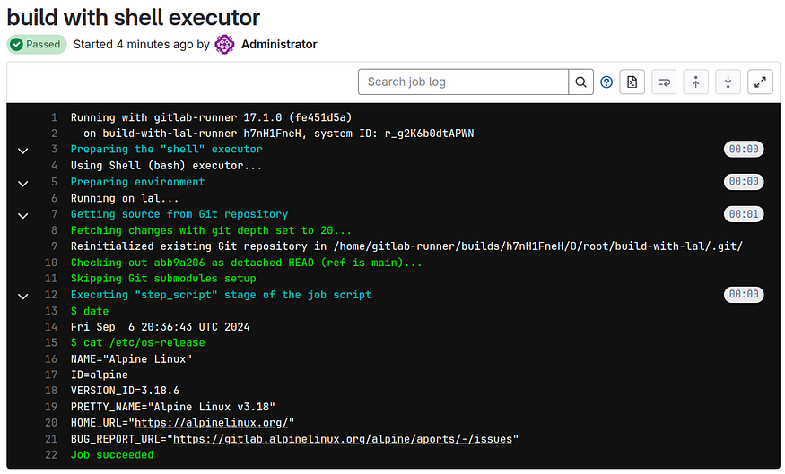Viewport: 785px width, 474px height.
Task: Select line number 14 in log
Action: coord(51,327)
